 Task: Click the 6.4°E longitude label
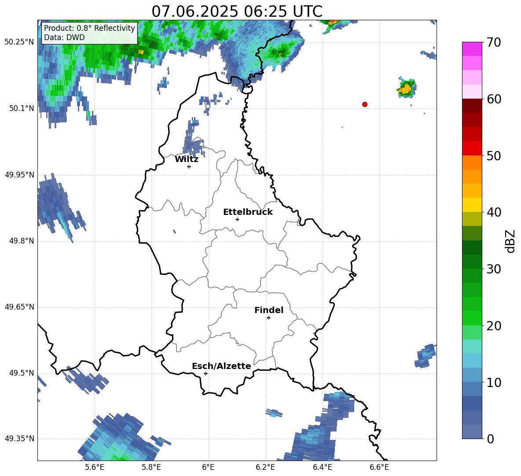click(x=322, y=467)
